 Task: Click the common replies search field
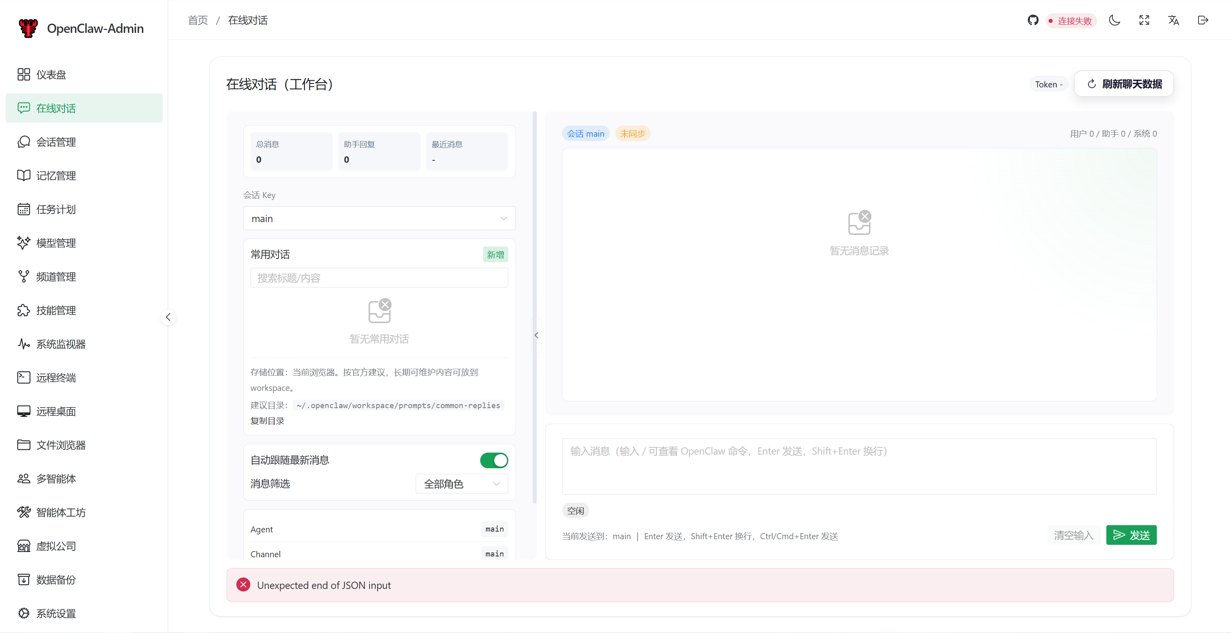379,278
